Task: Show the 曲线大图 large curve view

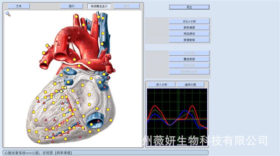Action: point(190,85)
